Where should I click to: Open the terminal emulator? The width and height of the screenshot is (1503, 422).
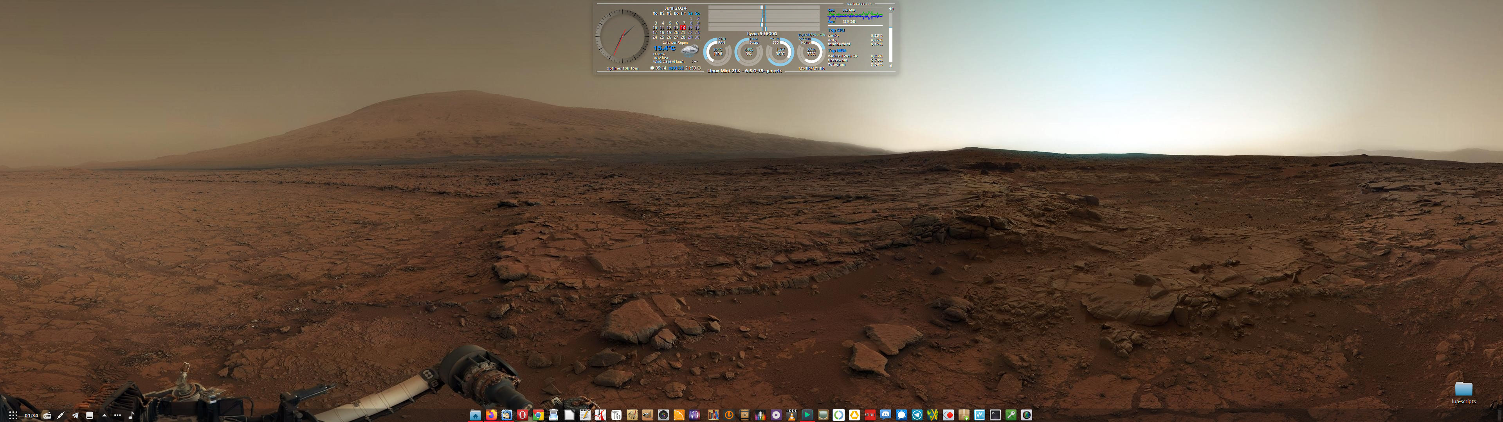[x=995, y=415]
